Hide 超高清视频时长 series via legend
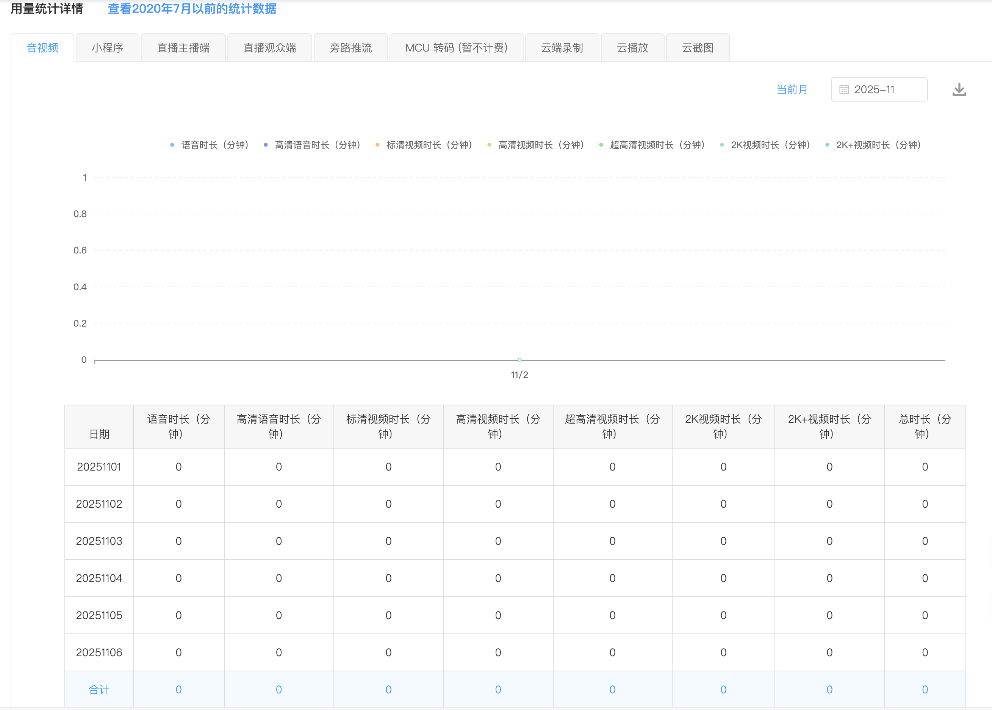This screenshot has height=710, width=992. click(x=652, y=145)
